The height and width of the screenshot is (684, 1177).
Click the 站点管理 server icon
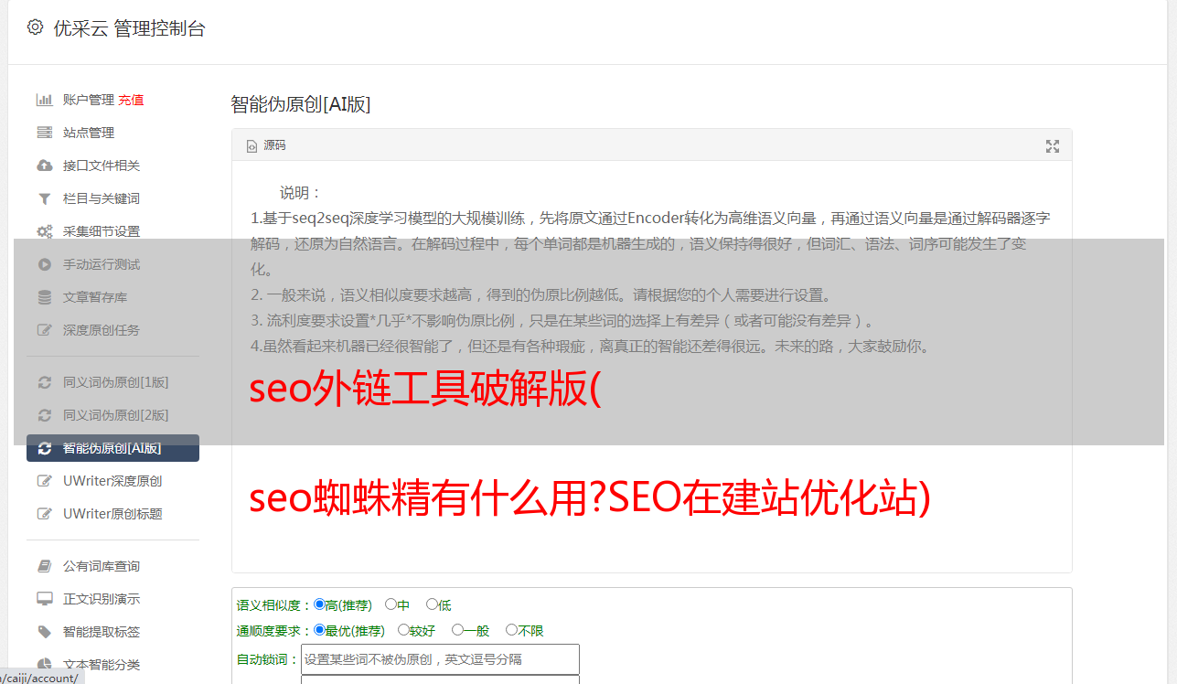[44, 133]
